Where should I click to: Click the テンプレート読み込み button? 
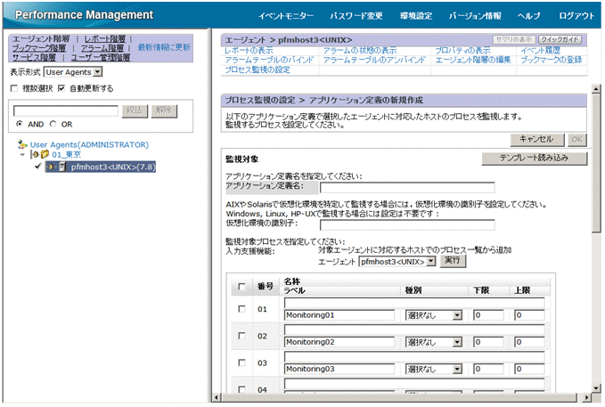coord(535,158)
